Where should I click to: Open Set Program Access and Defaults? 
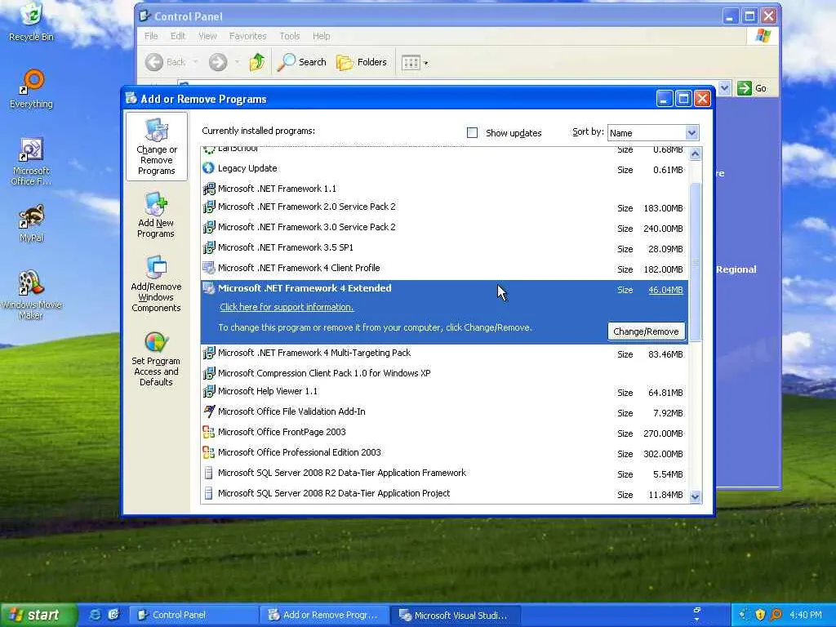tap(156, 359)
